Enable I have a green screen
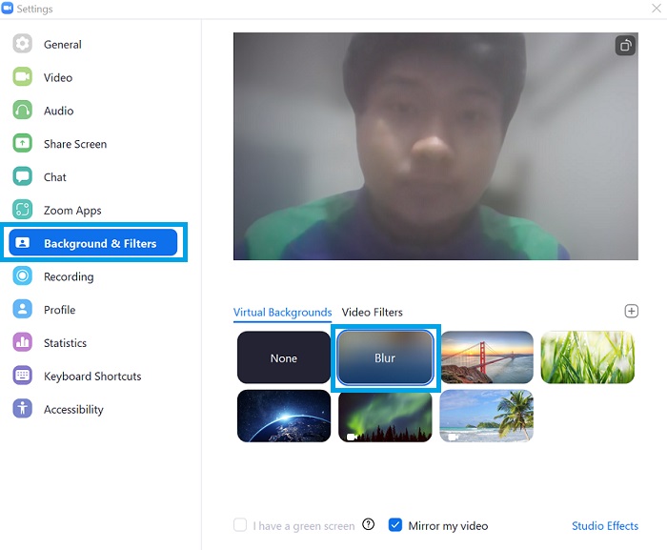667x550 pixels. pos(240,525)
